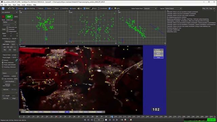This screenshot has width=217, height=122.
Task: Step forward one frame
Action: pyautogui.click(x=110, y=120)
